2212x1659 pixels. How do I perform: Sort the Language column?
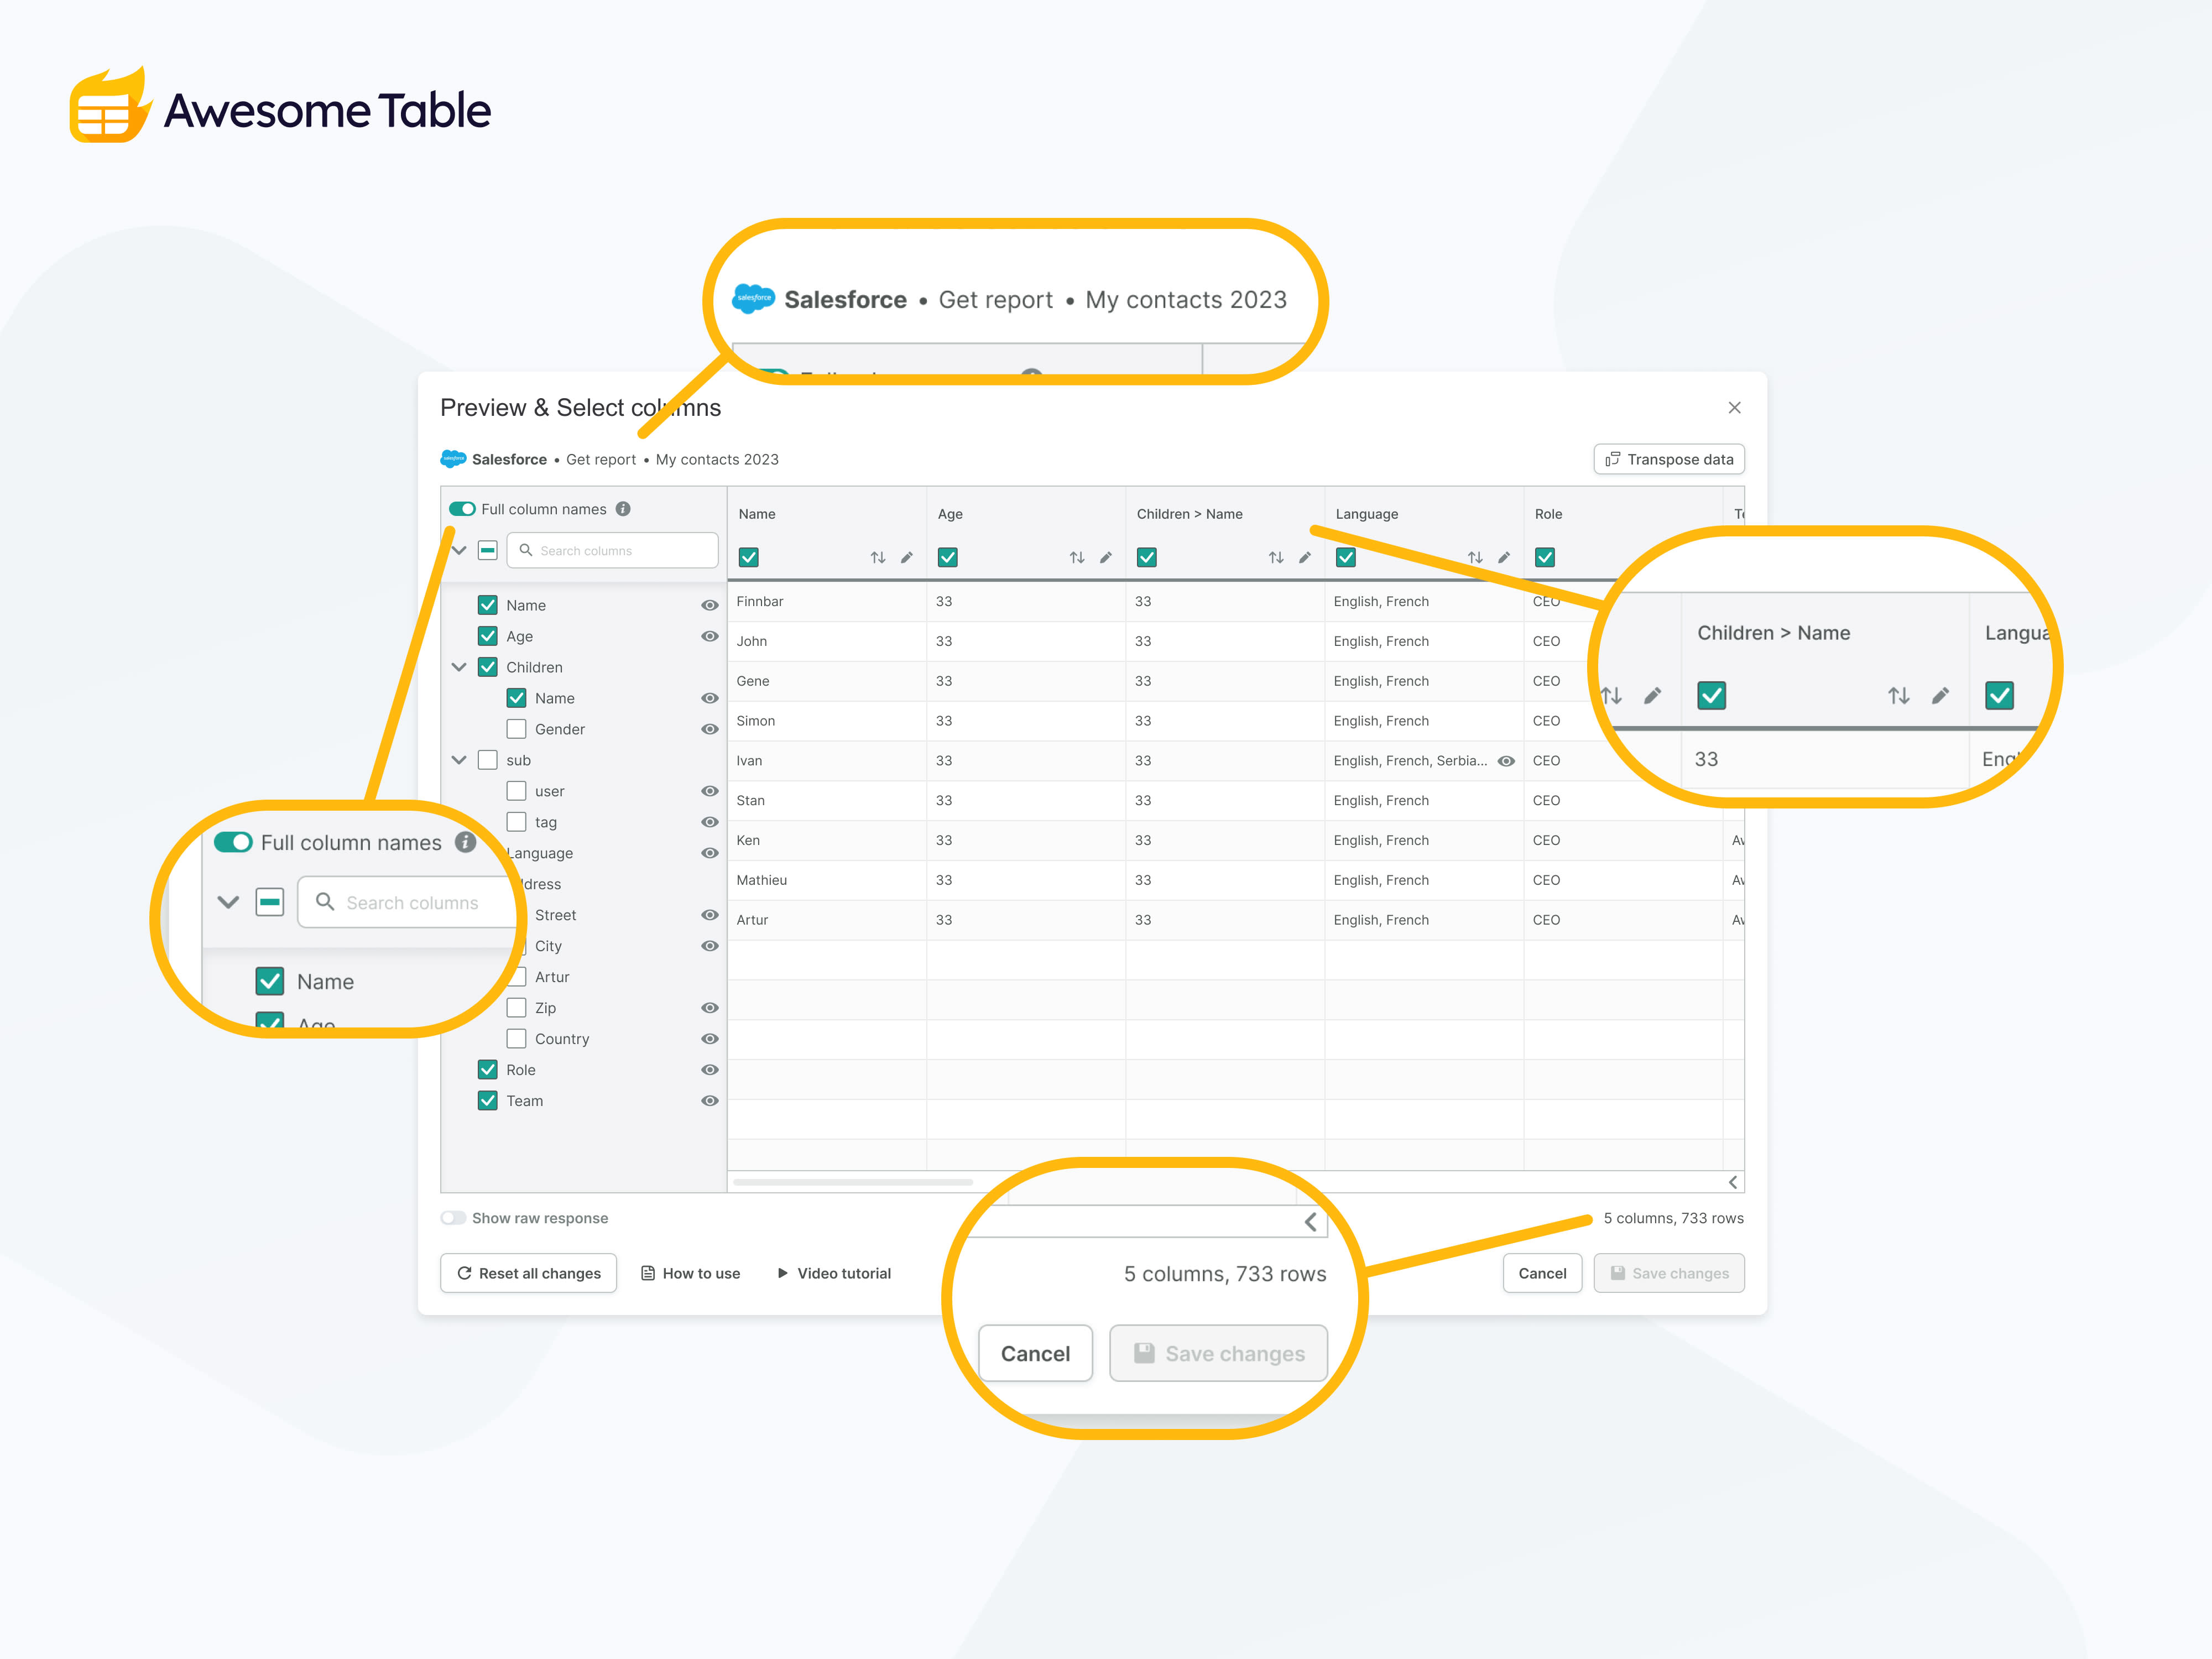[1475, 558]
